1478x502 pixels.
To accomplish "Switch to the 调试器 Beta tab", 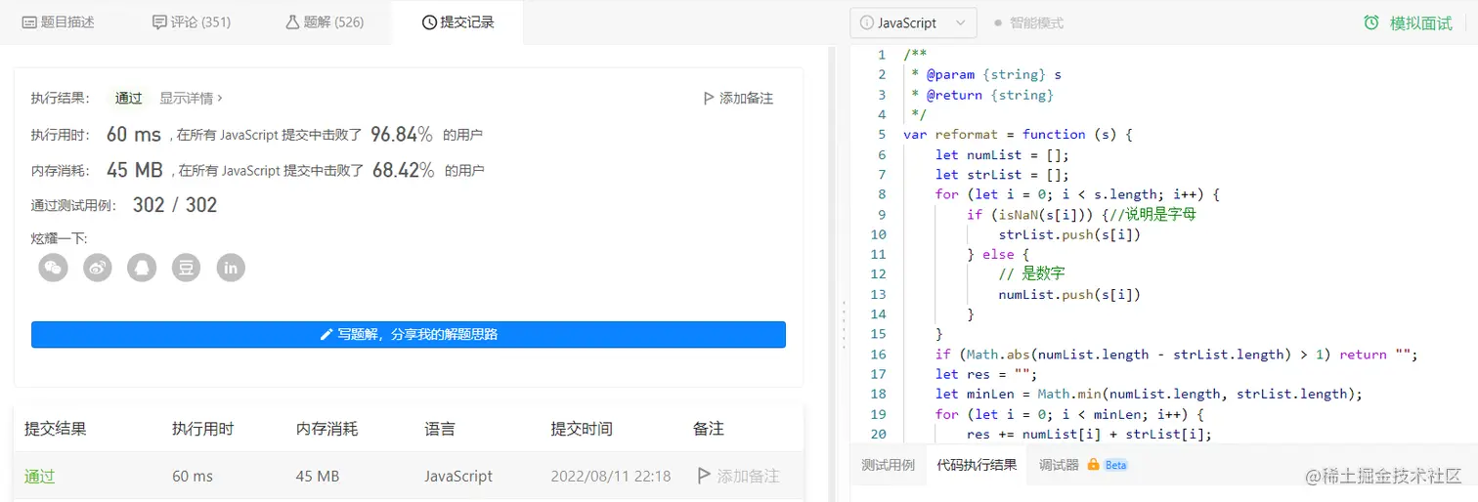I will click(1083, 465).
